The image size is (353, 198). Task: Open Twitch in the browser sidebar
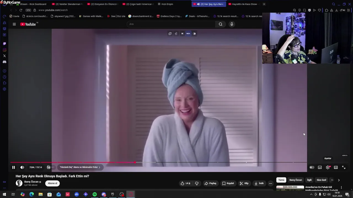click(4, 44)
